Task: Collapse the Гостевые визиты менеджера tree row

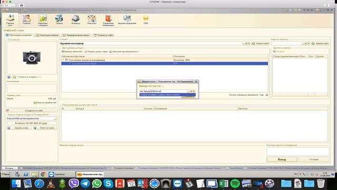Action: coord(63,60)
